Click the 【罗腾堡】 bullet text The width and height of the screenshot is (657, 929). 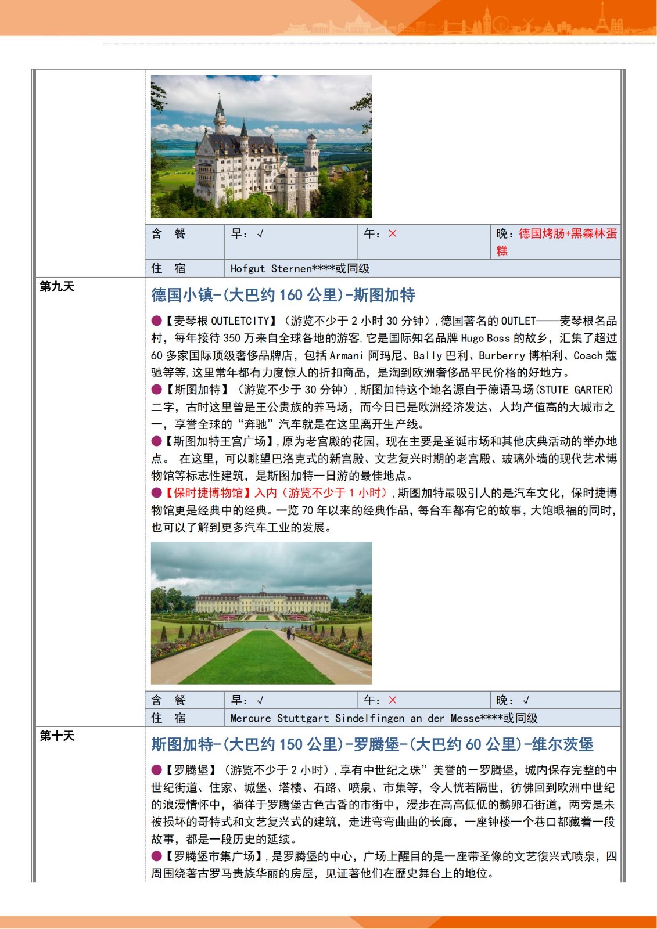[192, 770]
